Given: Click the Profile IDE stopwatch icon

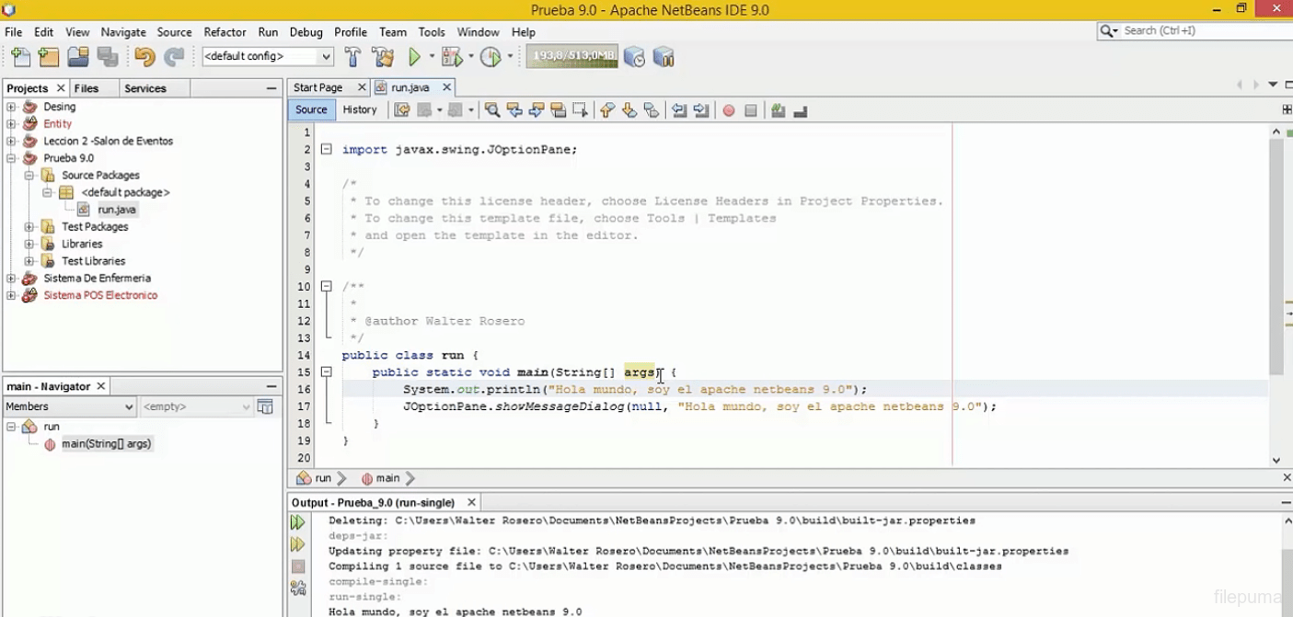Looking at the screenshot, I should [x=634, y=57].
